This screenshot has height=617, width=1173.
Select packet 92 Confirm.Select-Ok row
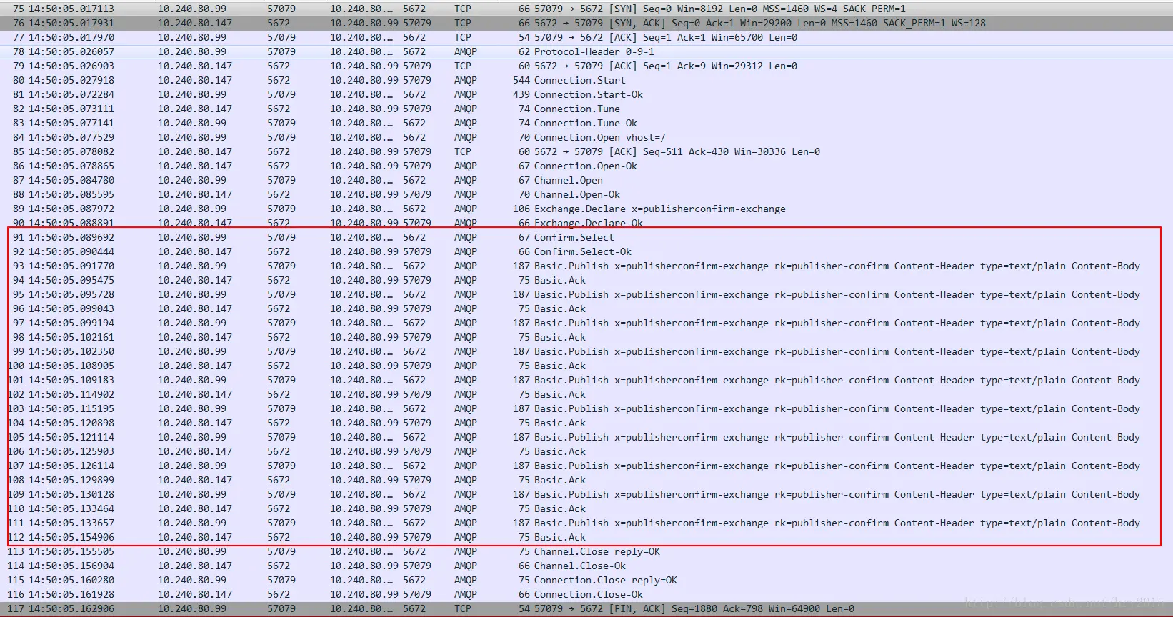click(x=586, y=251)
